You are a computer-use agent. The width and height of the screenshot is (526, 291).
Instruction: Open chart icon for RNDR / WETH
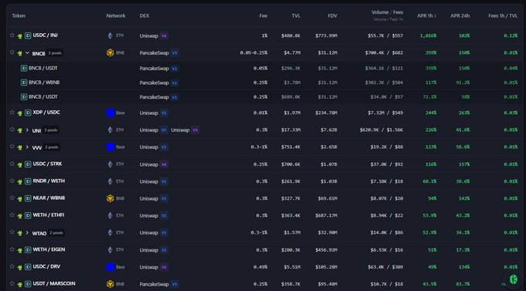[x=28, y=181]
